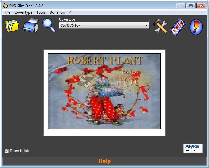This screenshot has height=168, width=209.
Task: Click the PayPal Donazione button
Action: (x=193, y=148)
